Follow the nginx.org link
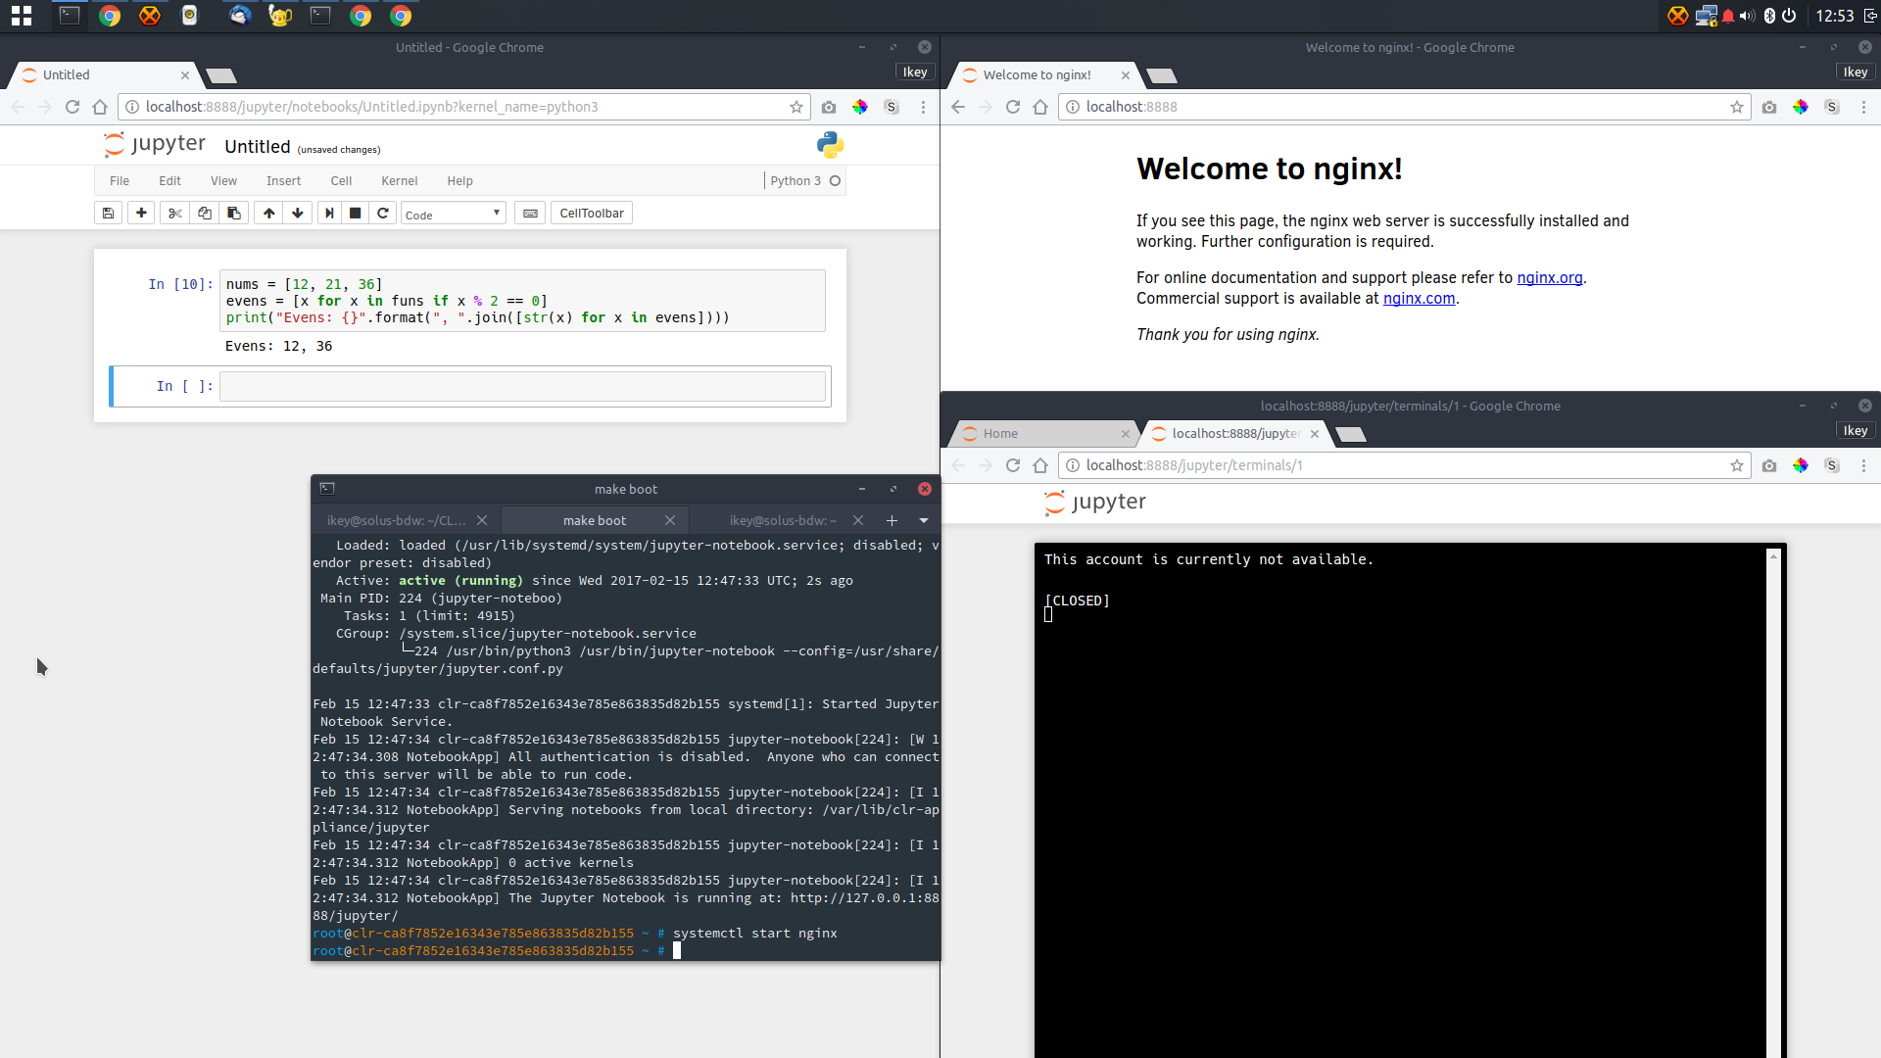The image size is (1881, 1058). [1550, 278]
